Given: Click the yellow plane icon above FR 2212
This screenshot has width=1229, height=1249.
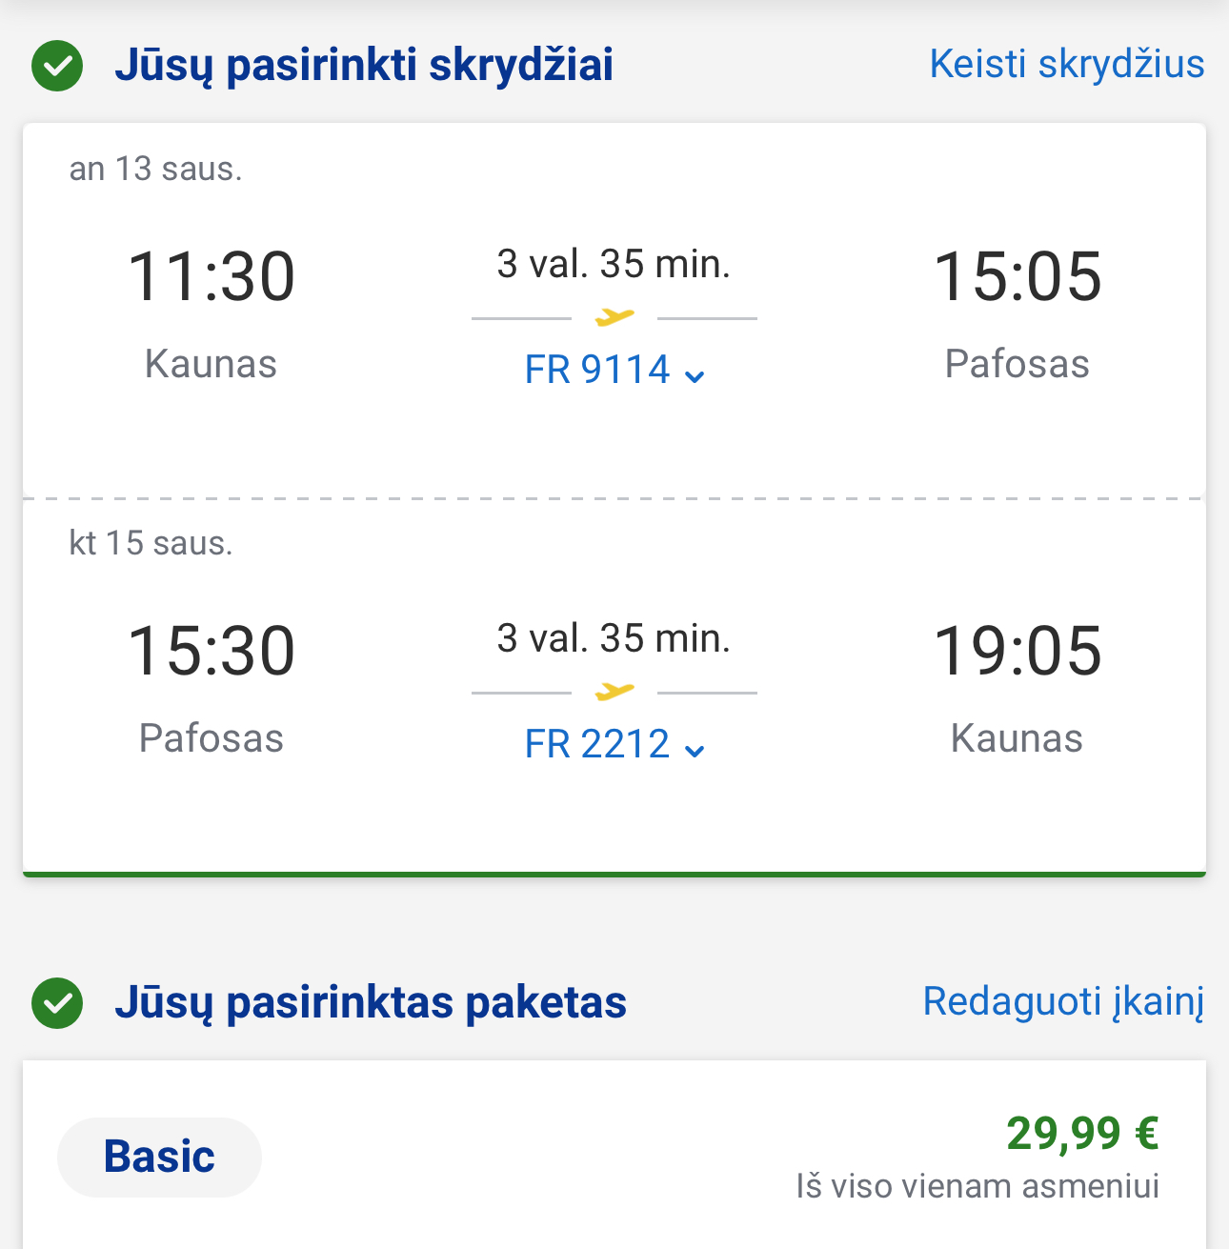Looking at the screenshot, I should pyautogui.click(x=614, y=692).
